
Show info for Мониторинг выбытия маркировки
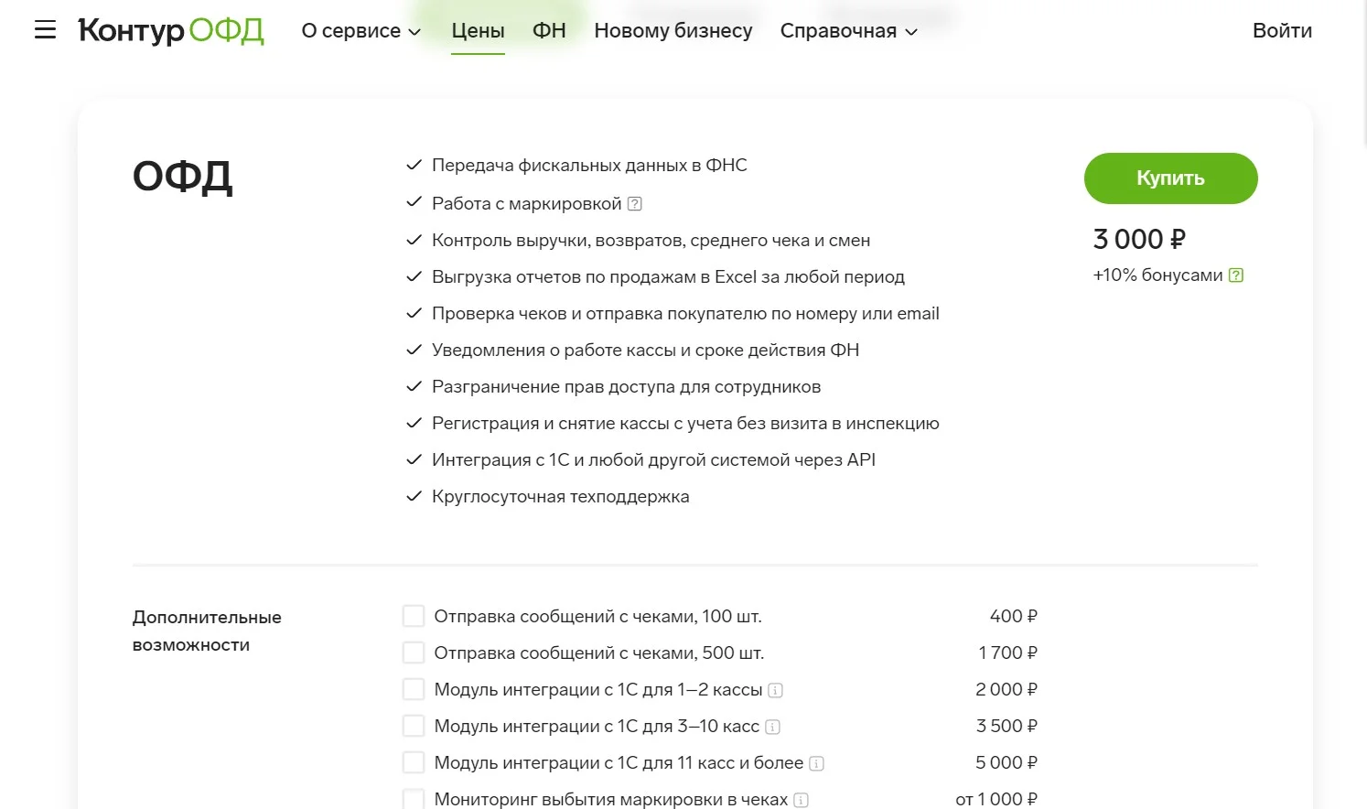point(802,800)
